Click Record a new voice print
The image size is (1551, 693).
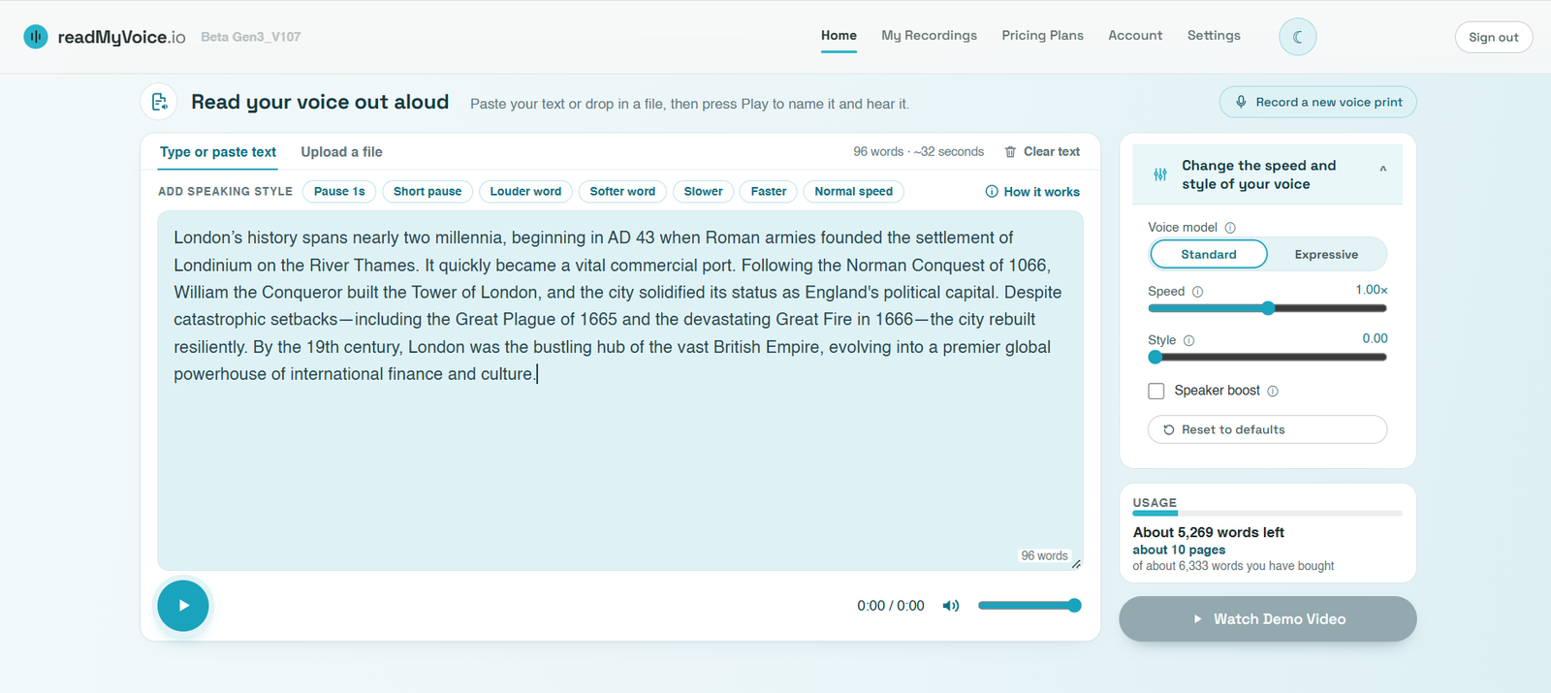[1317, 102]
